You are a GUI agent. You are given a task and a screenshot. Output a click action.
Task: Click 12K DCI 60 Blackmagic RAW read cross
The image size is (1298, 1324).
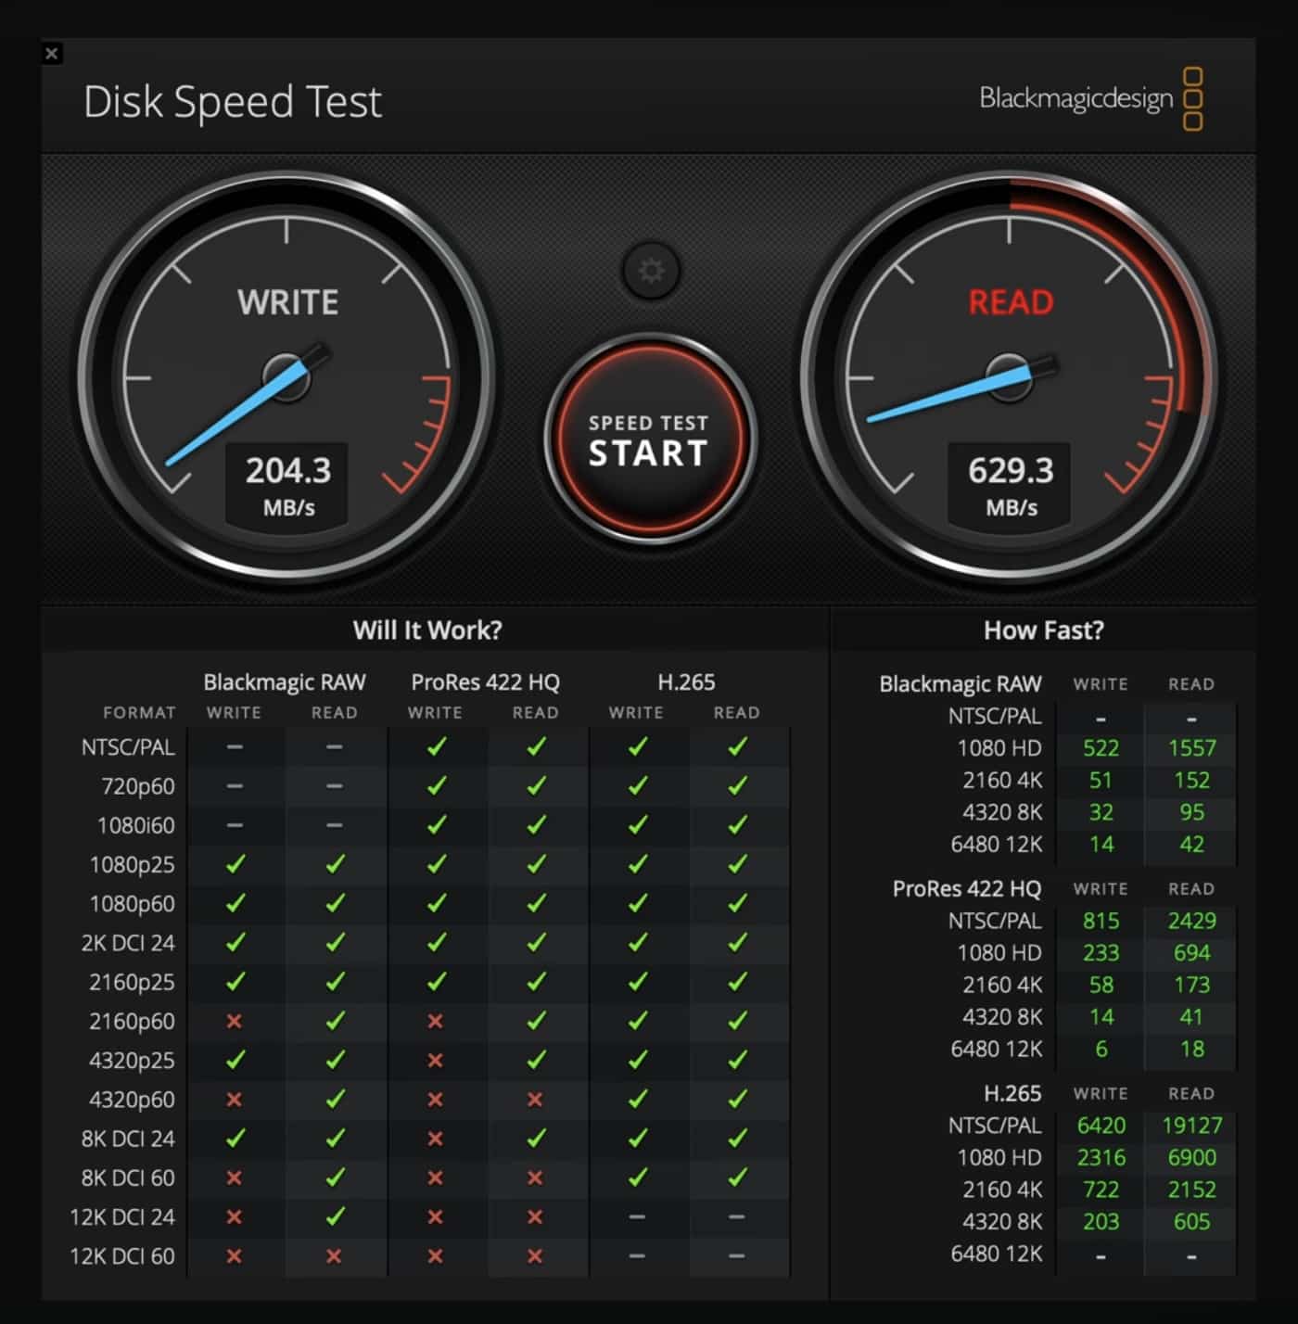(334, 1256)
